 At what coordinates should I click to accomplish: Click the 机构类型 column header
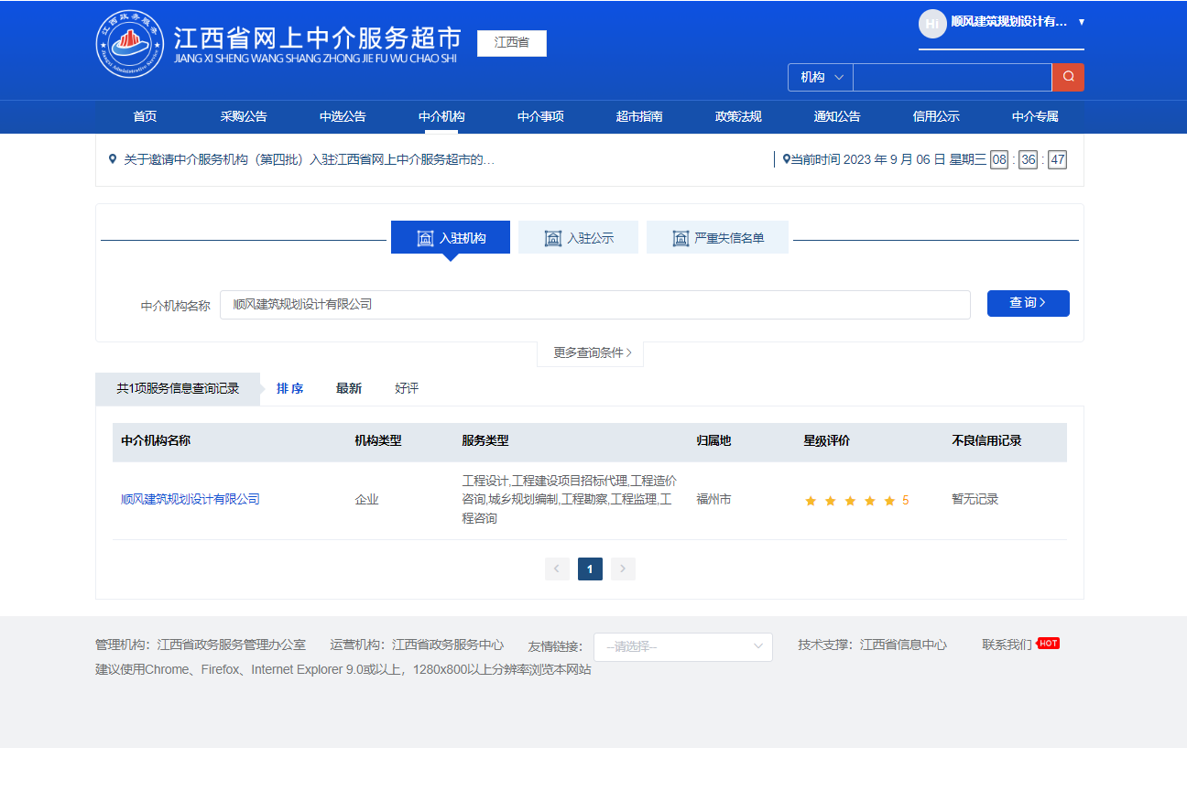coord(378,441)
